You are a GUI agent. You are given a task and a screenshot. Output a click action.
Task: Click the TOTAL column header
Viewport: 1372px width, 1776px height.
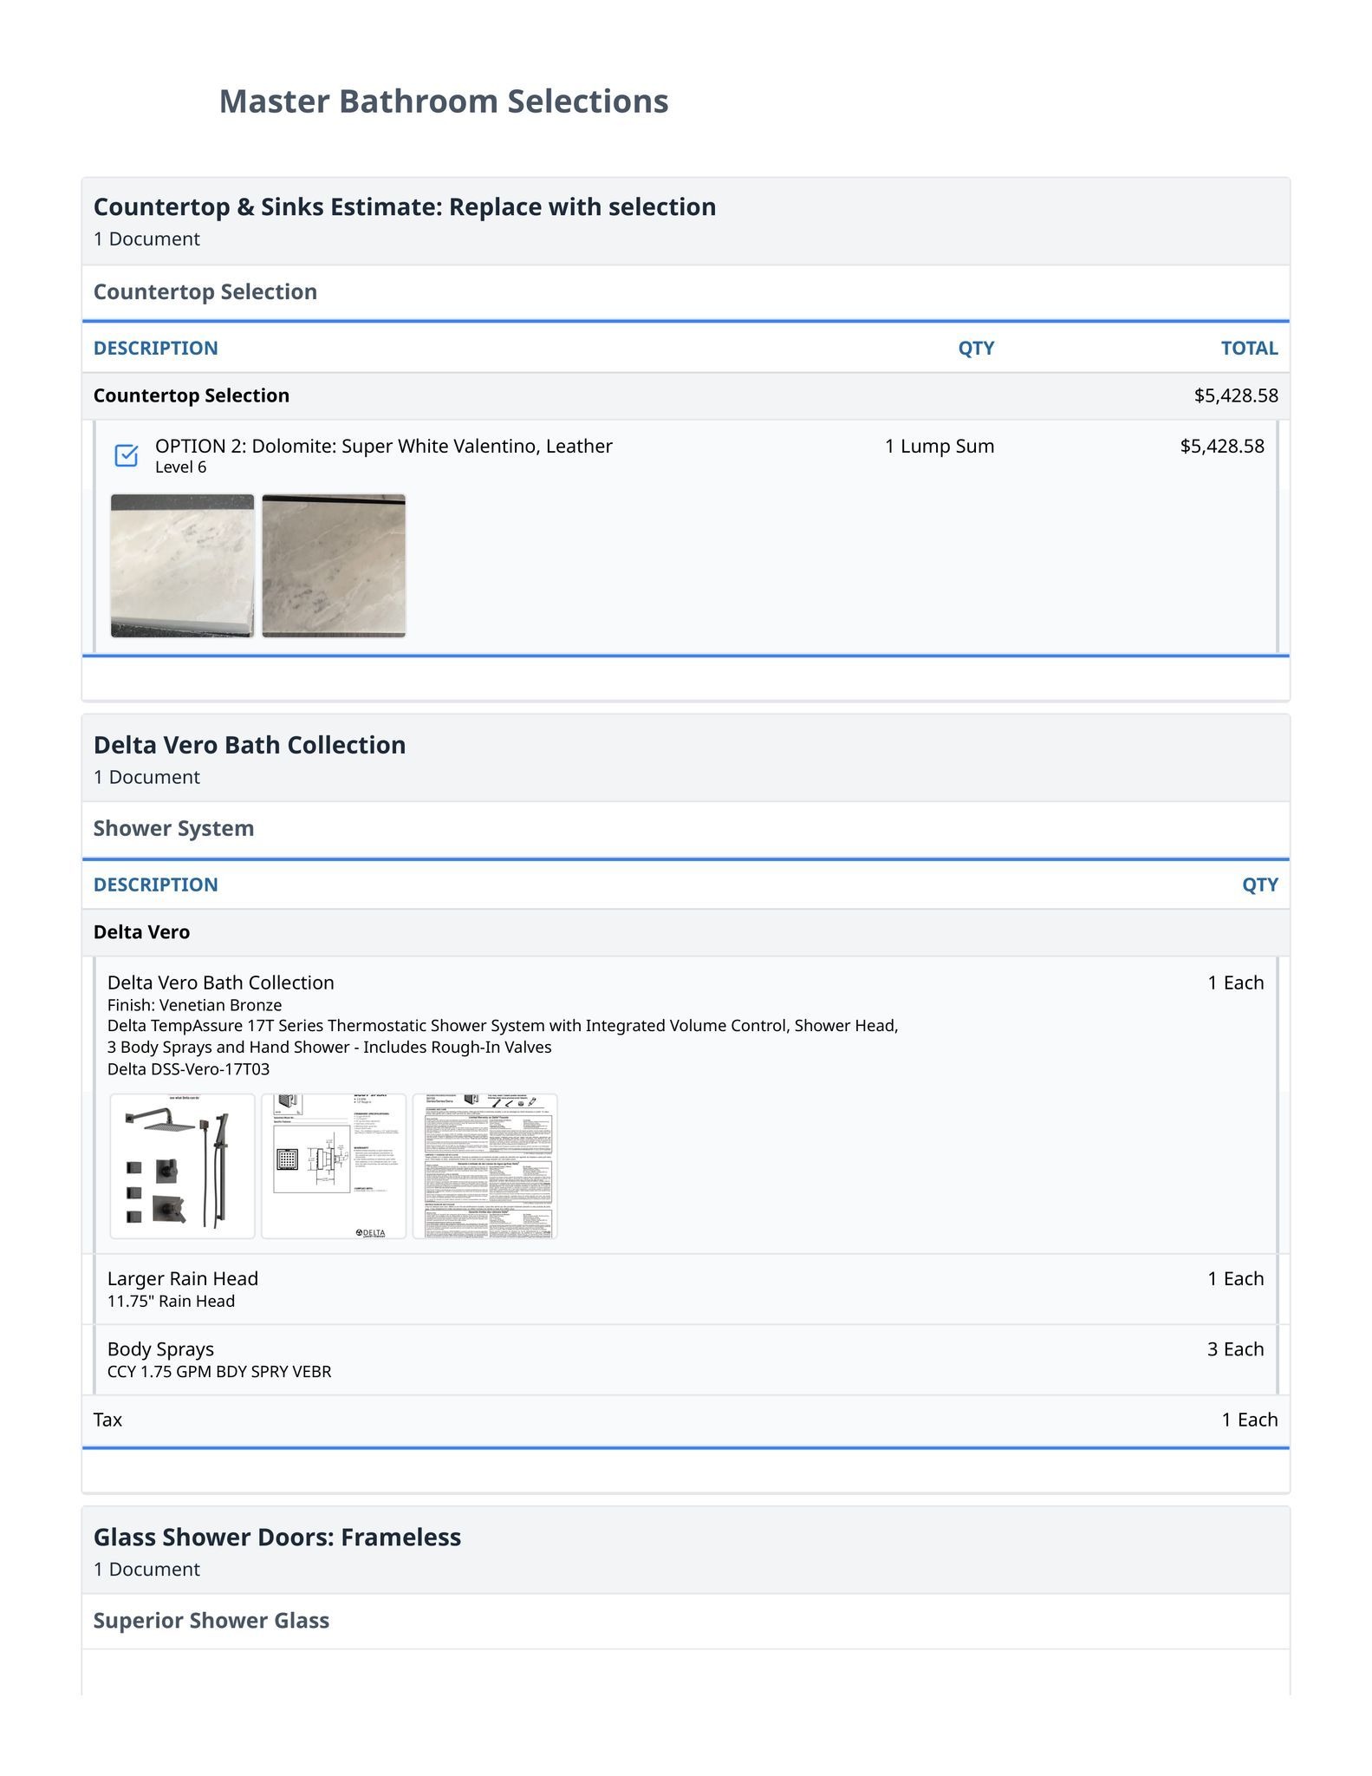tap(1249, 348)
